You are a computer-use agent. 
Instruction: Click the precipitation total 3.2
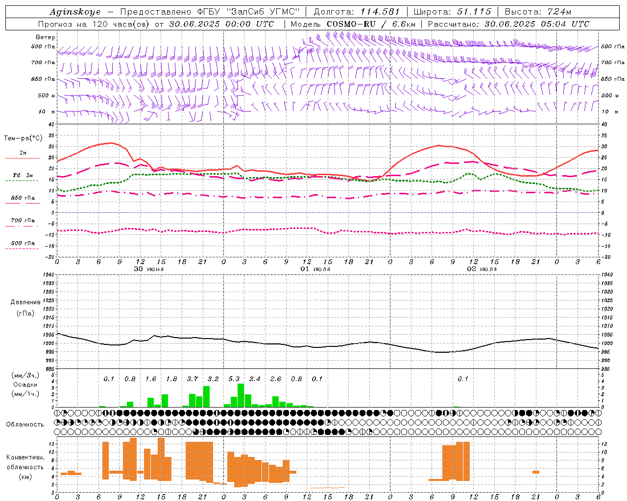pos(213,379)
